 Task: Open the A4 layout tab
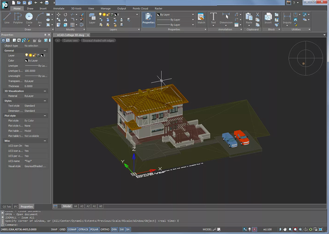tap(75, 206)
